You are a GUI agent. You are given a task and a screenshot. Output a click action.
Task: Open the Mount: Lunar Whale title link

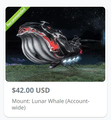point(51,104)
